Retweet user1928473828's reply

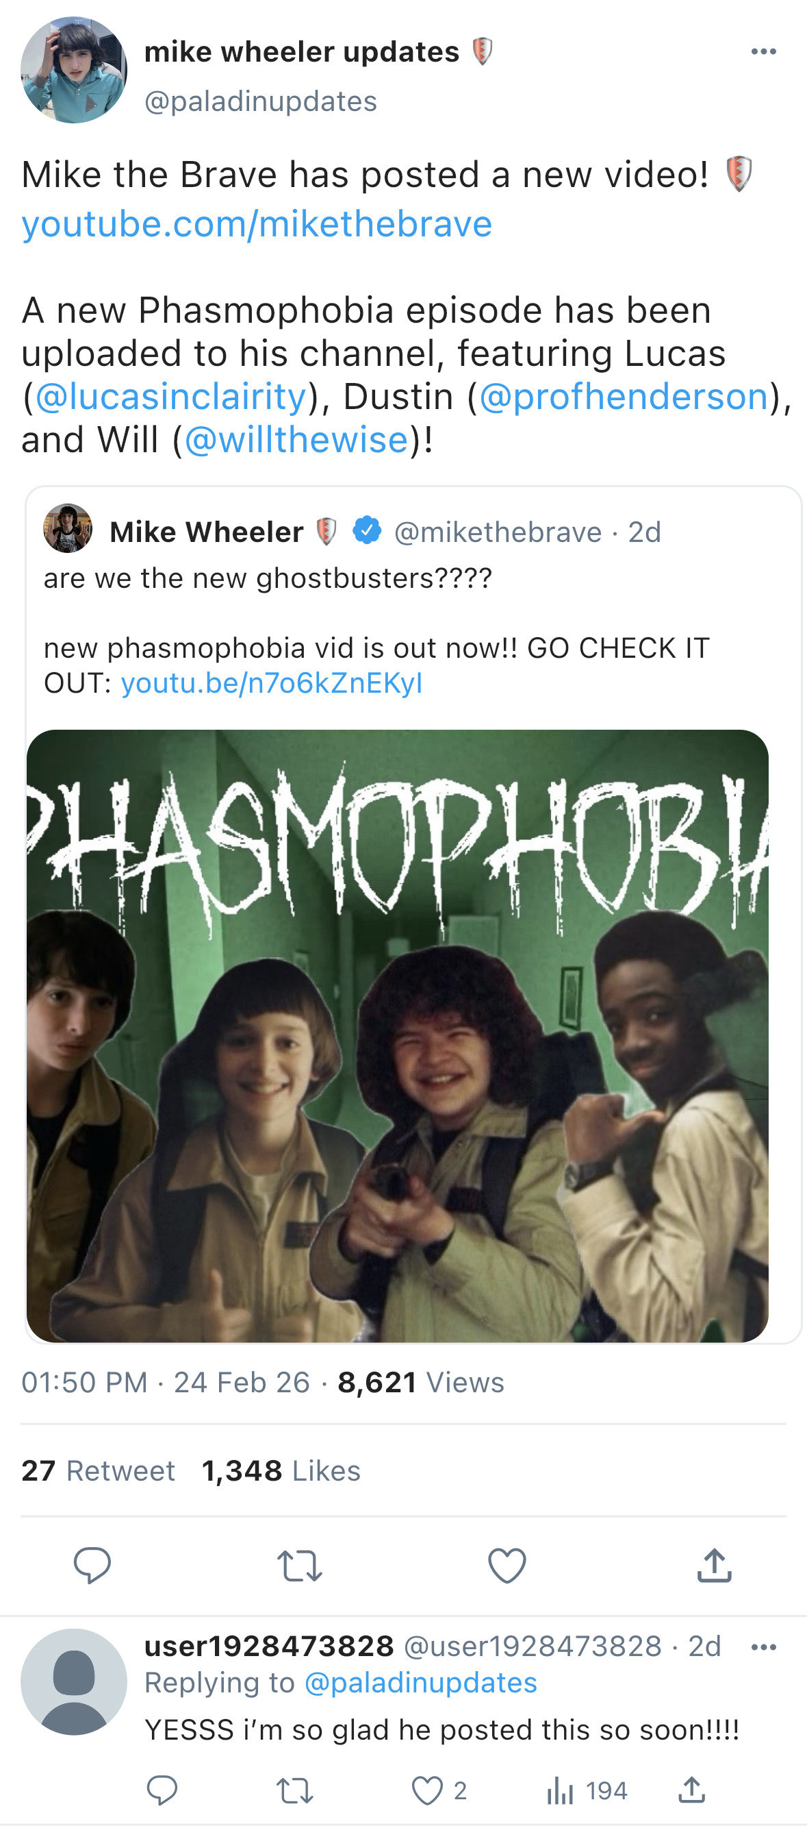(x=295, y=1790)
